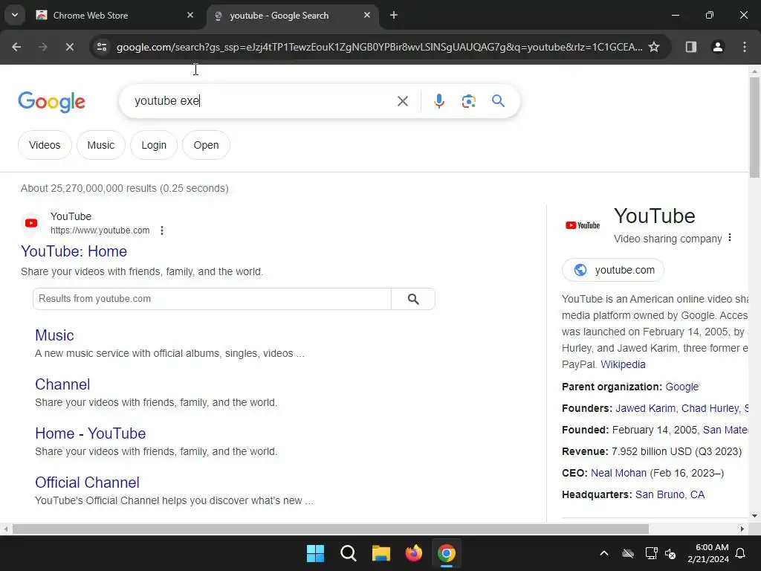Screen dimensions: 761x571
Task: Open San Bruno, CA headquarters link
Action: pos(670,494)
